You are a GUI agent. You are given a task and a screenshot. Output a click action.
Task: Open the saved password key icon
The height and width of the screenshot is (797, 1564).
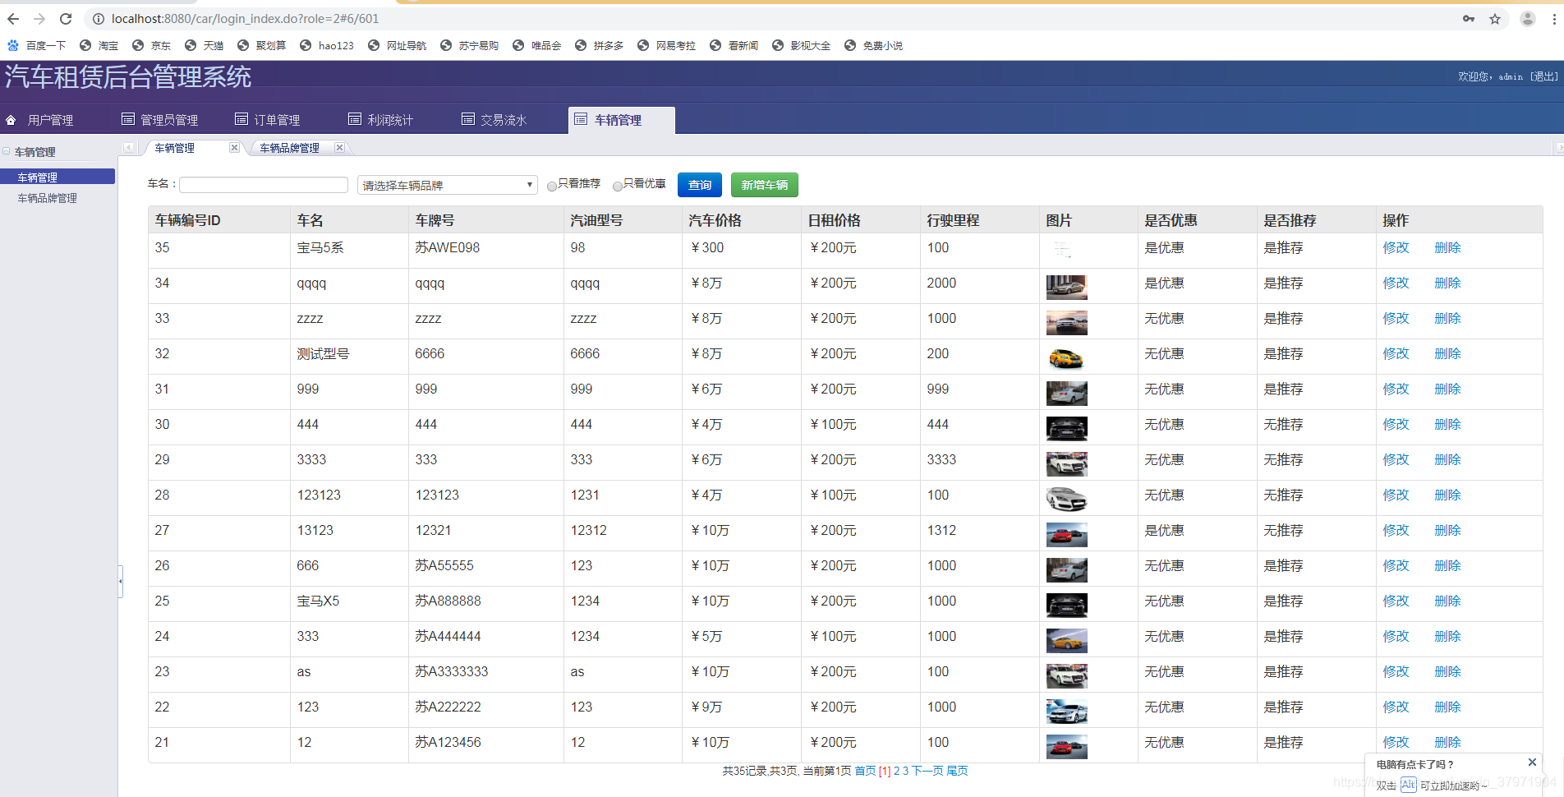click(x=1469, y=19)
